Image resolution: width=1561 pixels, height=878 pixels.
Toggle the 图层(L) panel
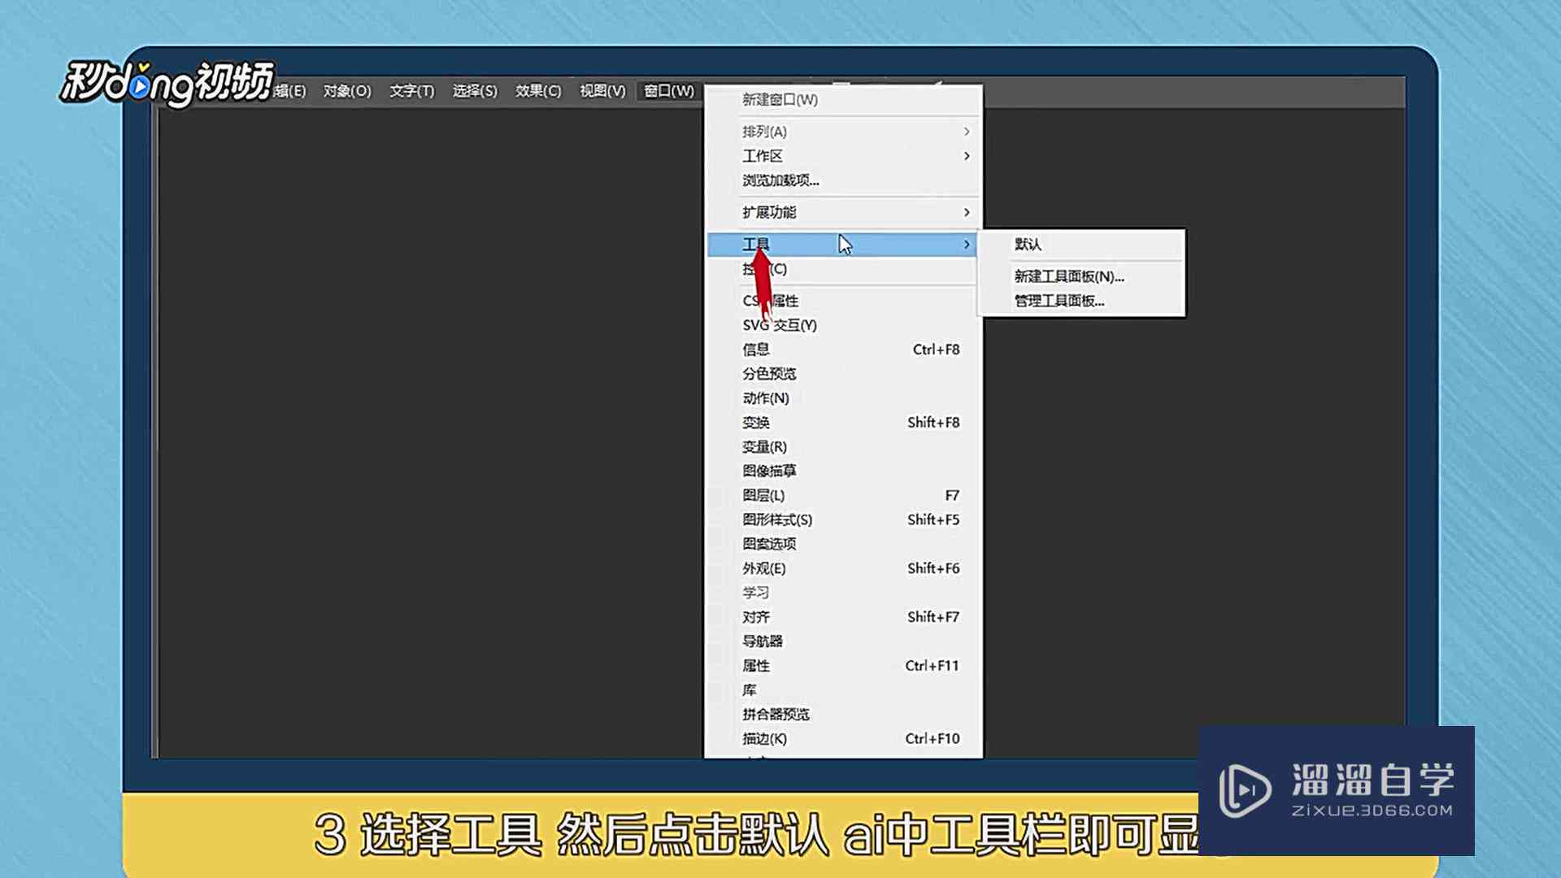pyautogui.click(x=844, y=495)
